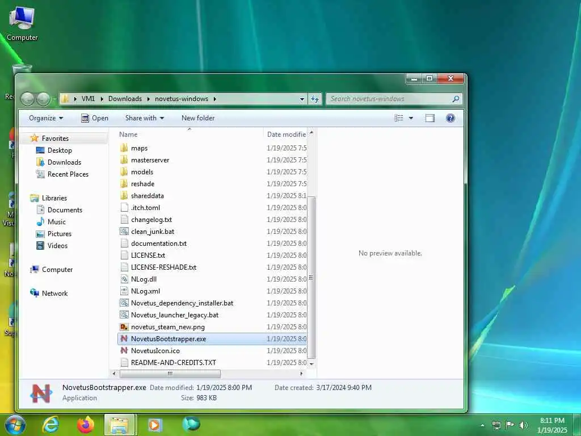Click the NovetusBootstrapper.exe icon in list
Viewport: 581px width, 436px height.
(x=124, y=338)
